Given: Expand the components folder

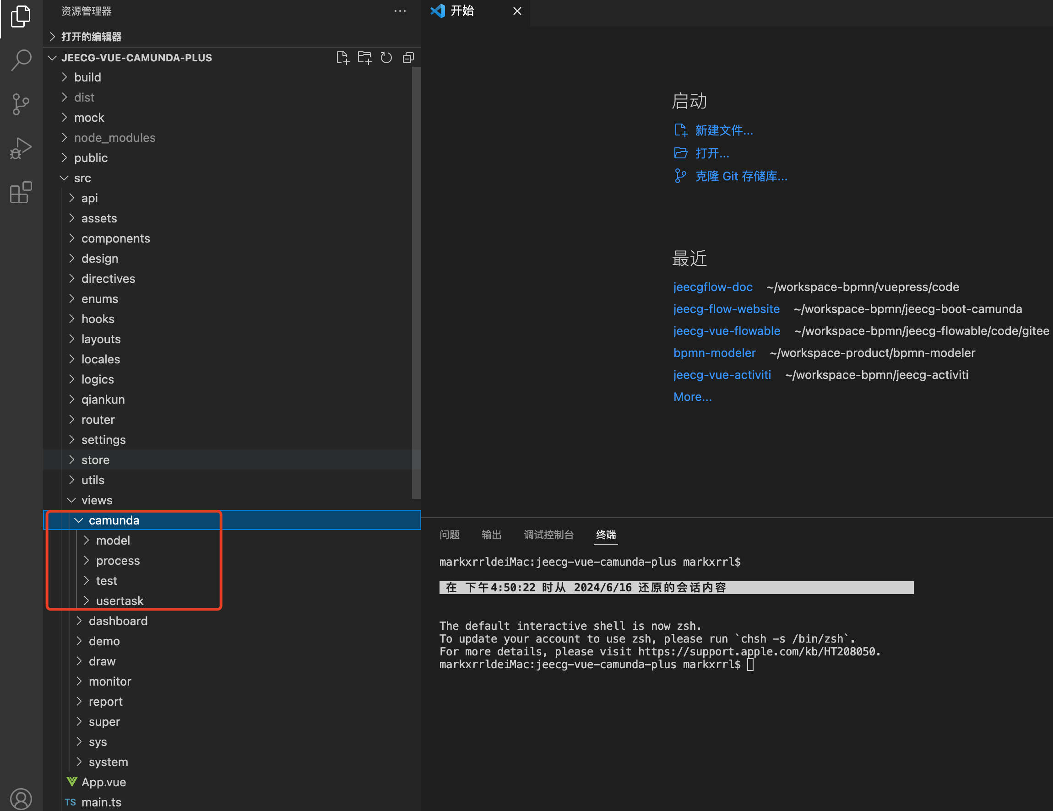Looking at the screenshot, I should [232, 238].
